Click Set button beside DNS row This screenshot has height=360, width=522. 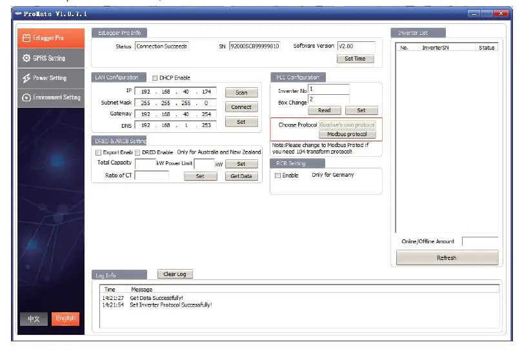coord(241,122)
